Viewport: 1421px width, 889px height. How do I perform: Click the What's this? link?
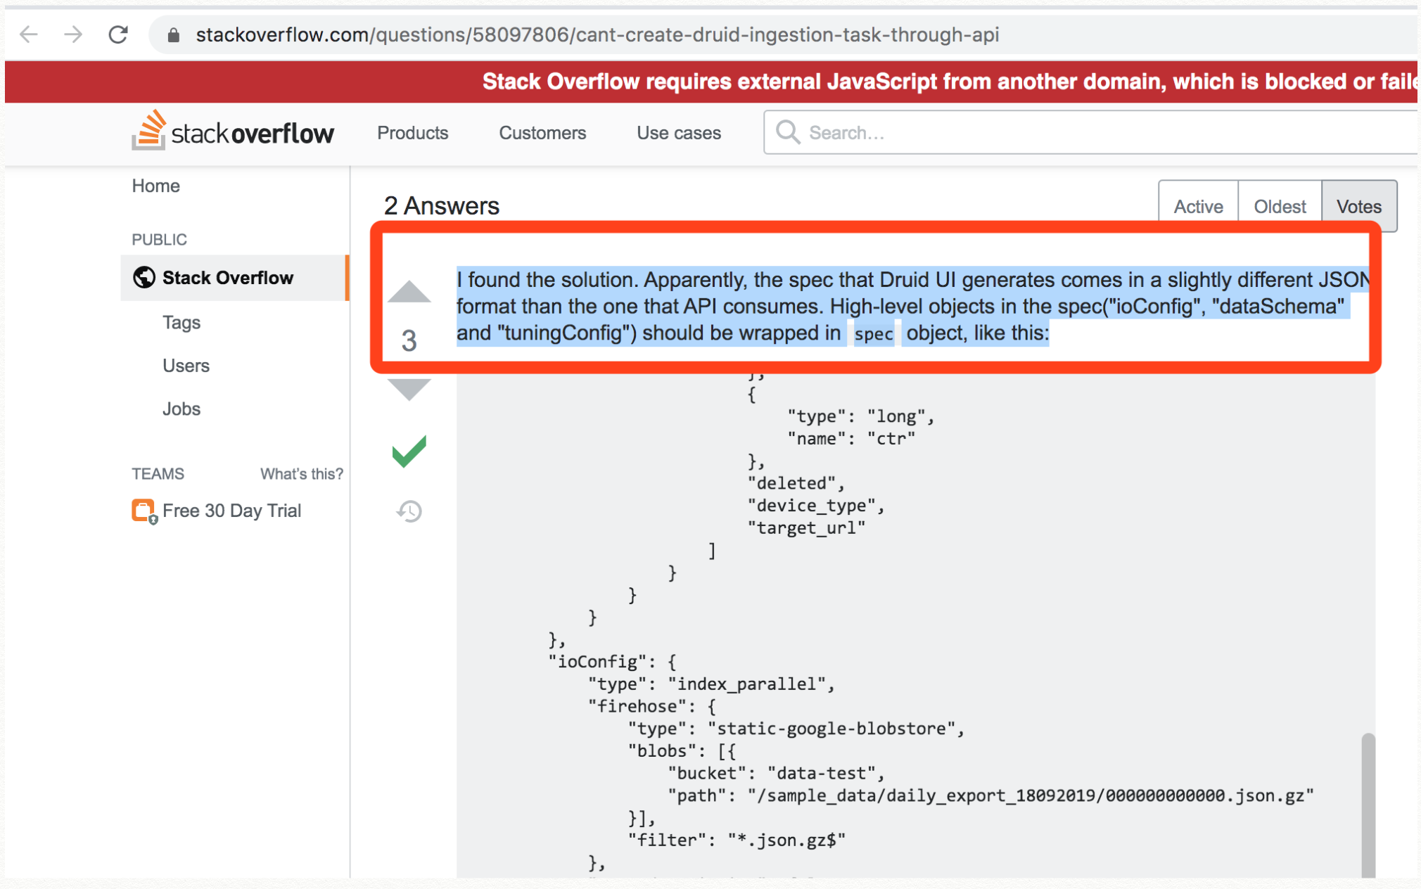(x=301, y=474)
